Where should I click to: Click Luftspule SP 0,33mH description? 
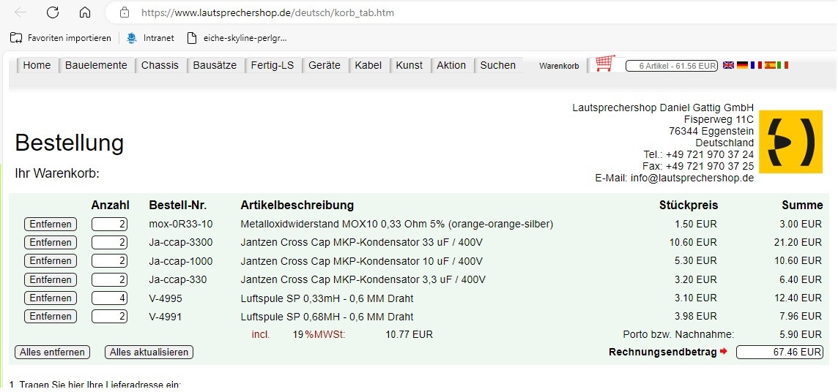click(x=327, y=298)
